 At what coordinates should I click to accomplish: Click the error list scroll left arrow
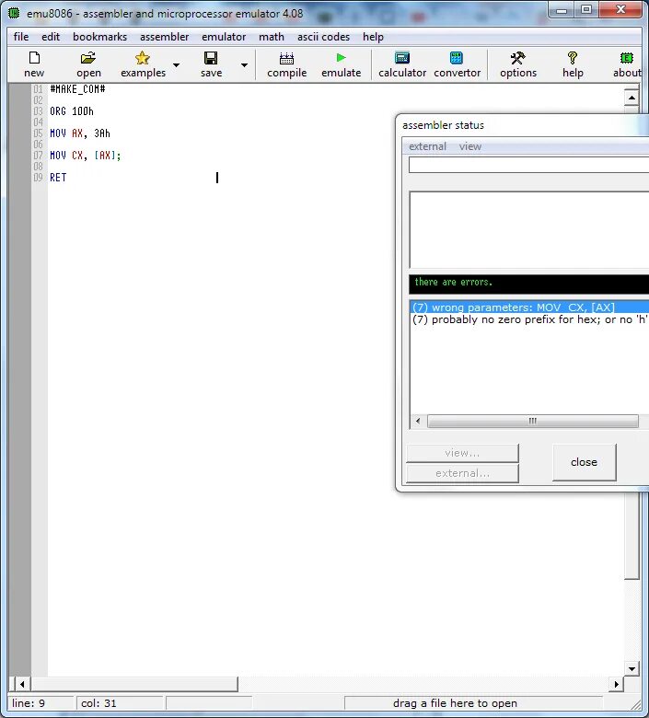pyautogui.click(x=418, y=421)
